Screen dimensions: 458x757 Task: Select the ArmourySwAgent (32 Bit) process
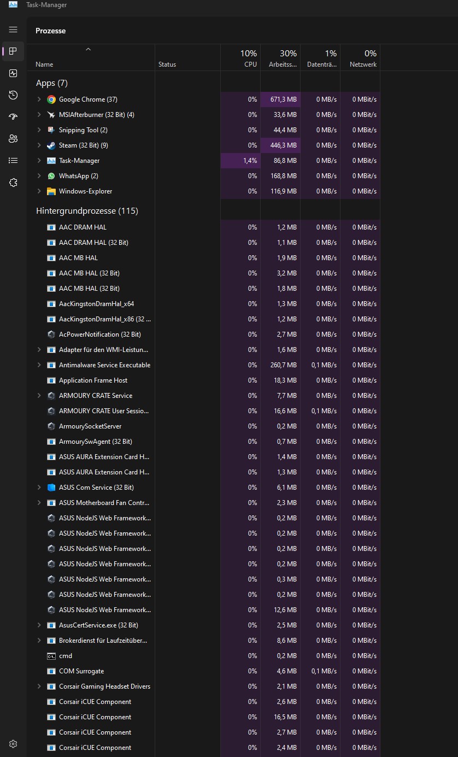96,442
